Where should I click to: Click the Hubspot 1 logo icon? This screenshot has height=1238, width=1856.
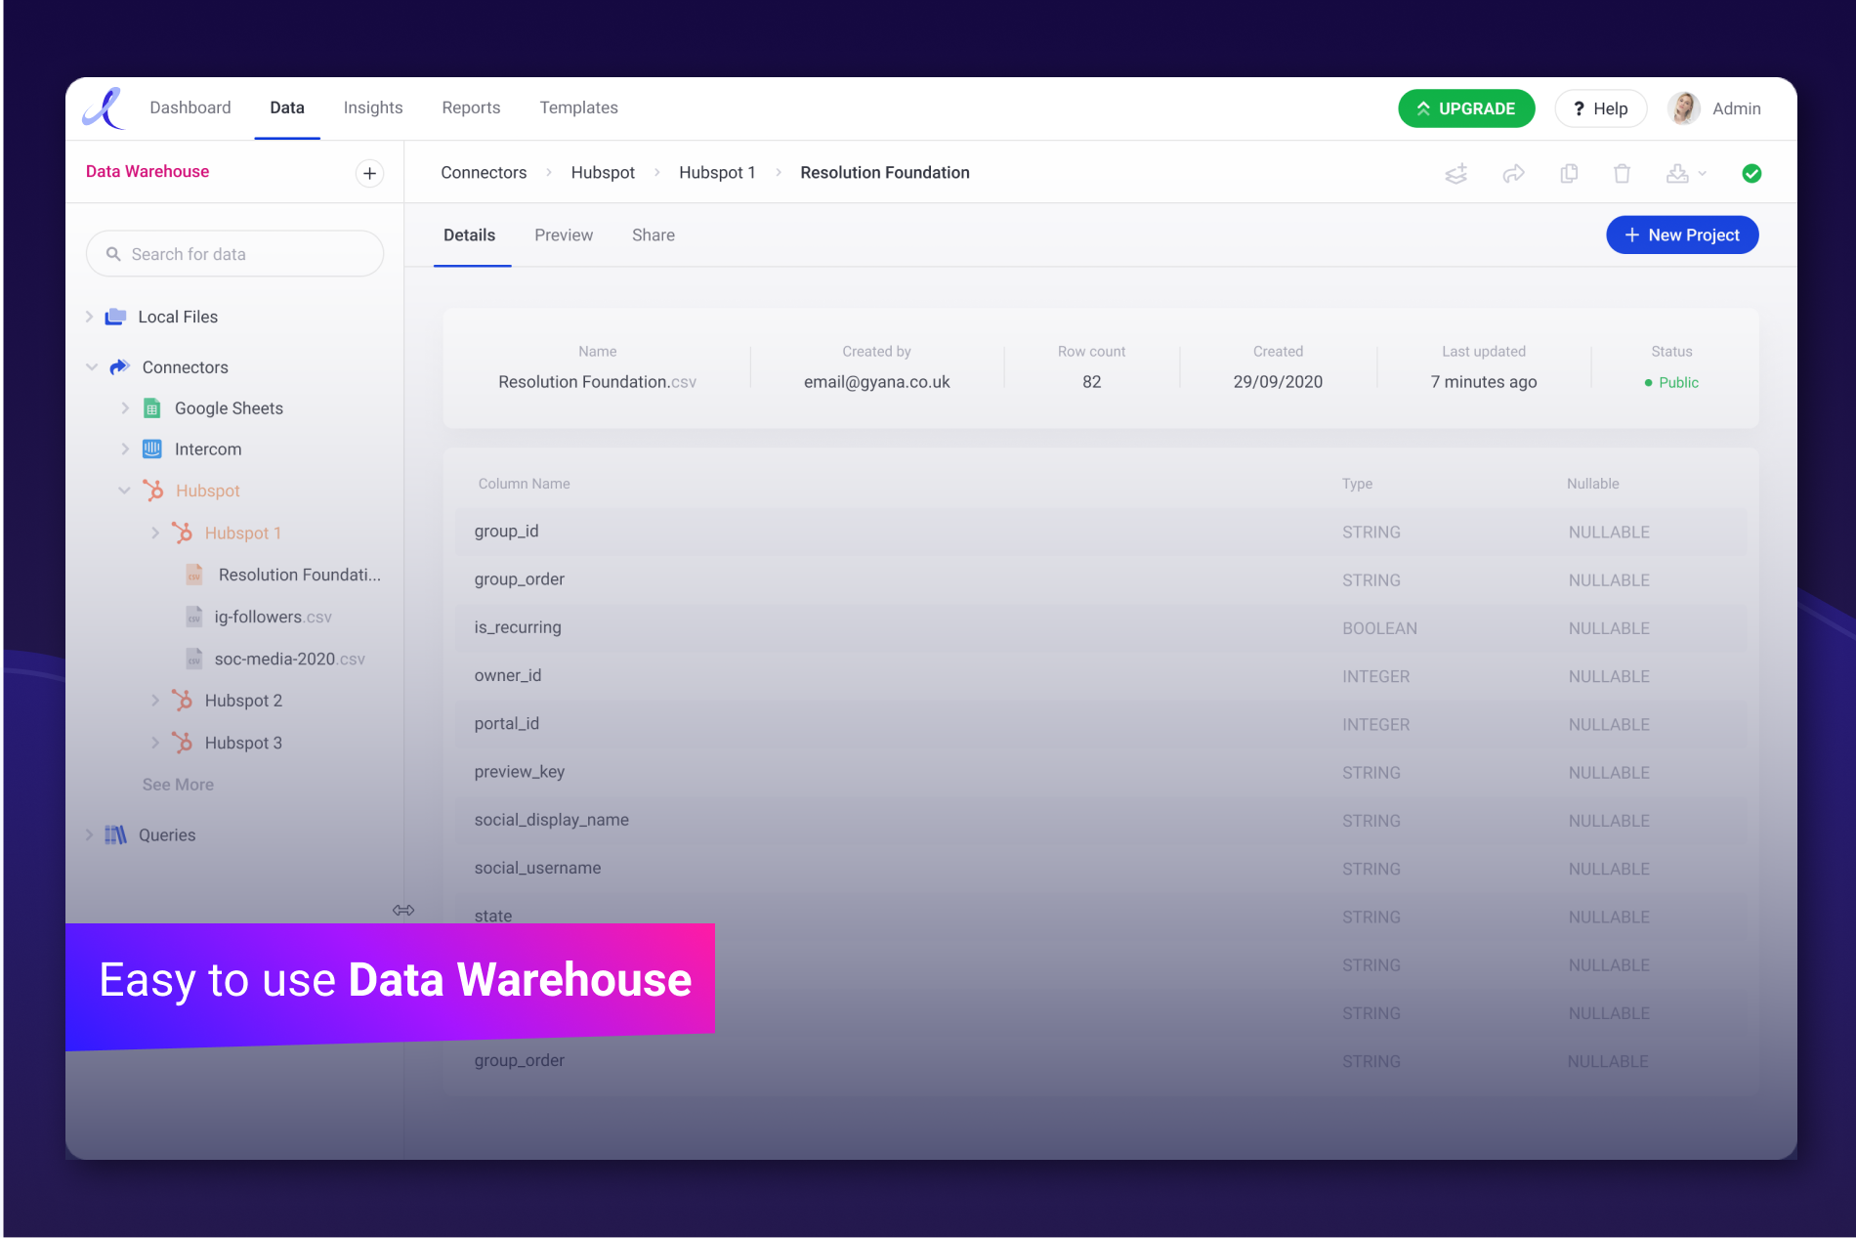coord(183,533)
